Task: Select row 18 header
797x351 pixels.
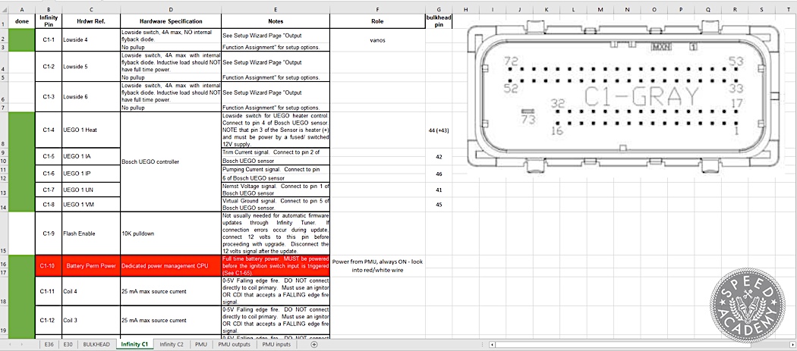Action: pyautogui.click(x=4, y=291)
